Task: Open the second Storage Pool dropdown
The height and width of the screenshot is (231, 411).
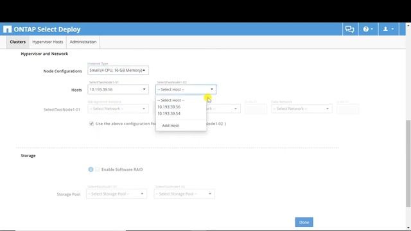Action: click(x=184, y=194)
